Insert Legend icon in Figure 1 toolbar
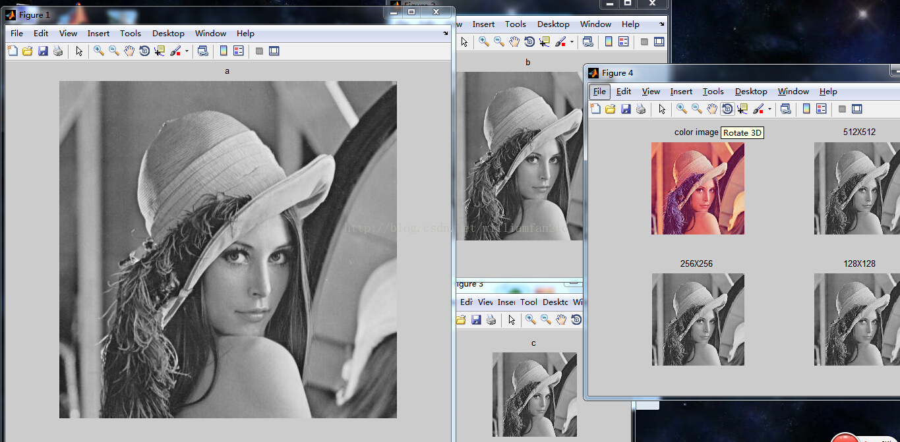 239,51
